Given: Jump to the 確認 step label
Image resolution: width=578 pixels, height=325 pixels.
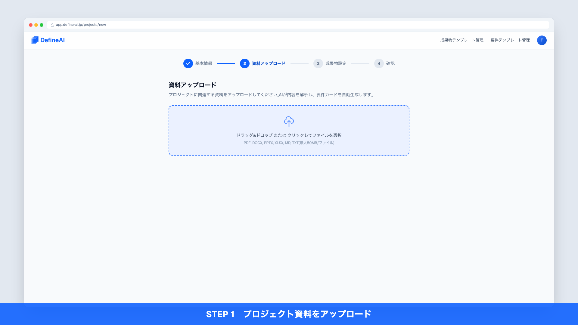Looking at the screenshot, I should 390,63.
